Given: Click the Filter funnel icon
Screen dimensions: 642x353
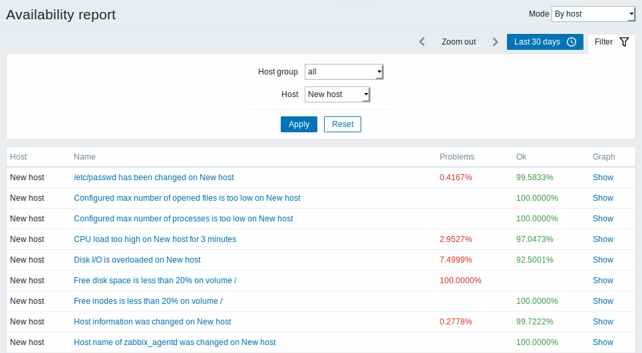Looking at the screenshot, I should [624, 42].
